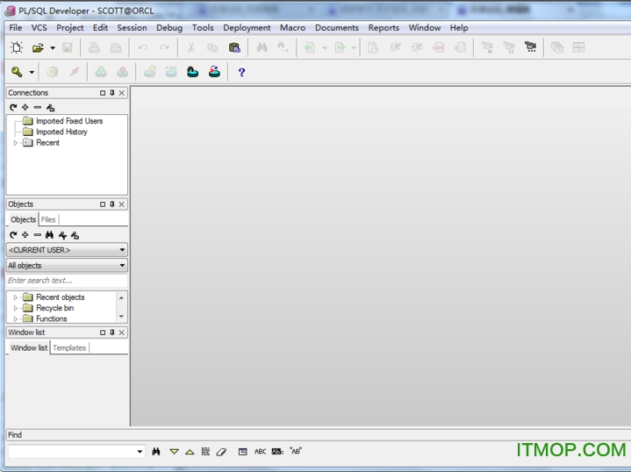Open the Session menu
The height and width of the screenshot is (472, 631).
tap(132, 28)
